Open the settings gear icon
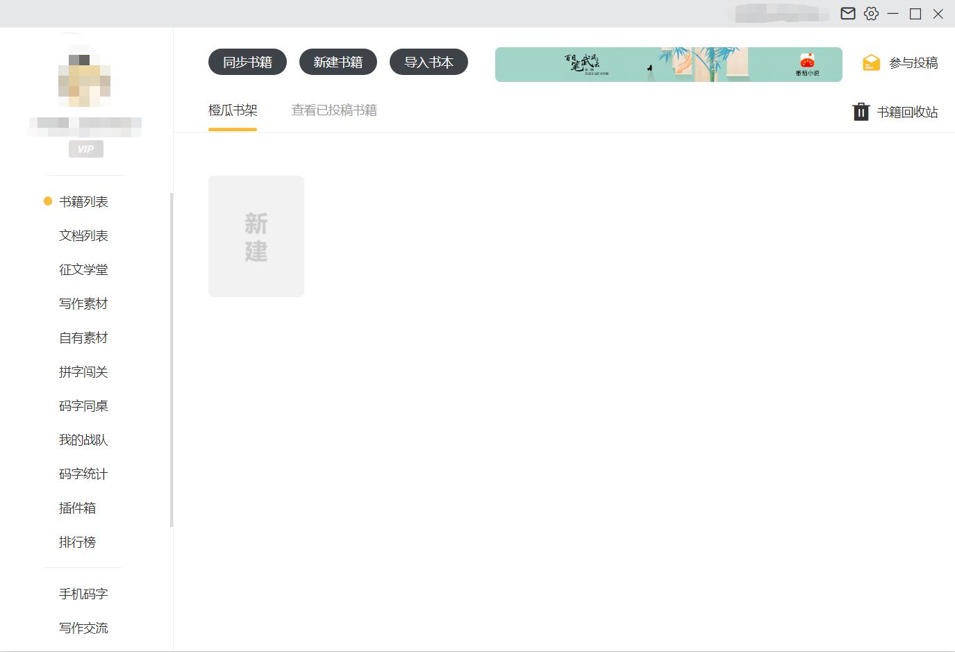 click(871, 13)
